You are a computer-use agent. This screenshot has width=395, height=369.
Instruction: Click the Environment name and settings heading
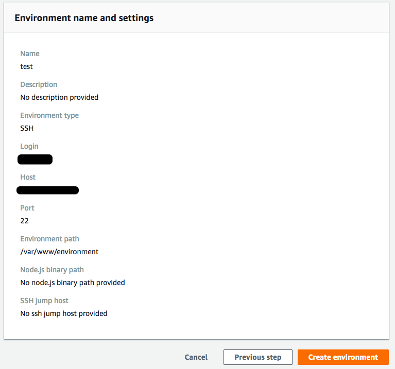click(x=84, y=18)
